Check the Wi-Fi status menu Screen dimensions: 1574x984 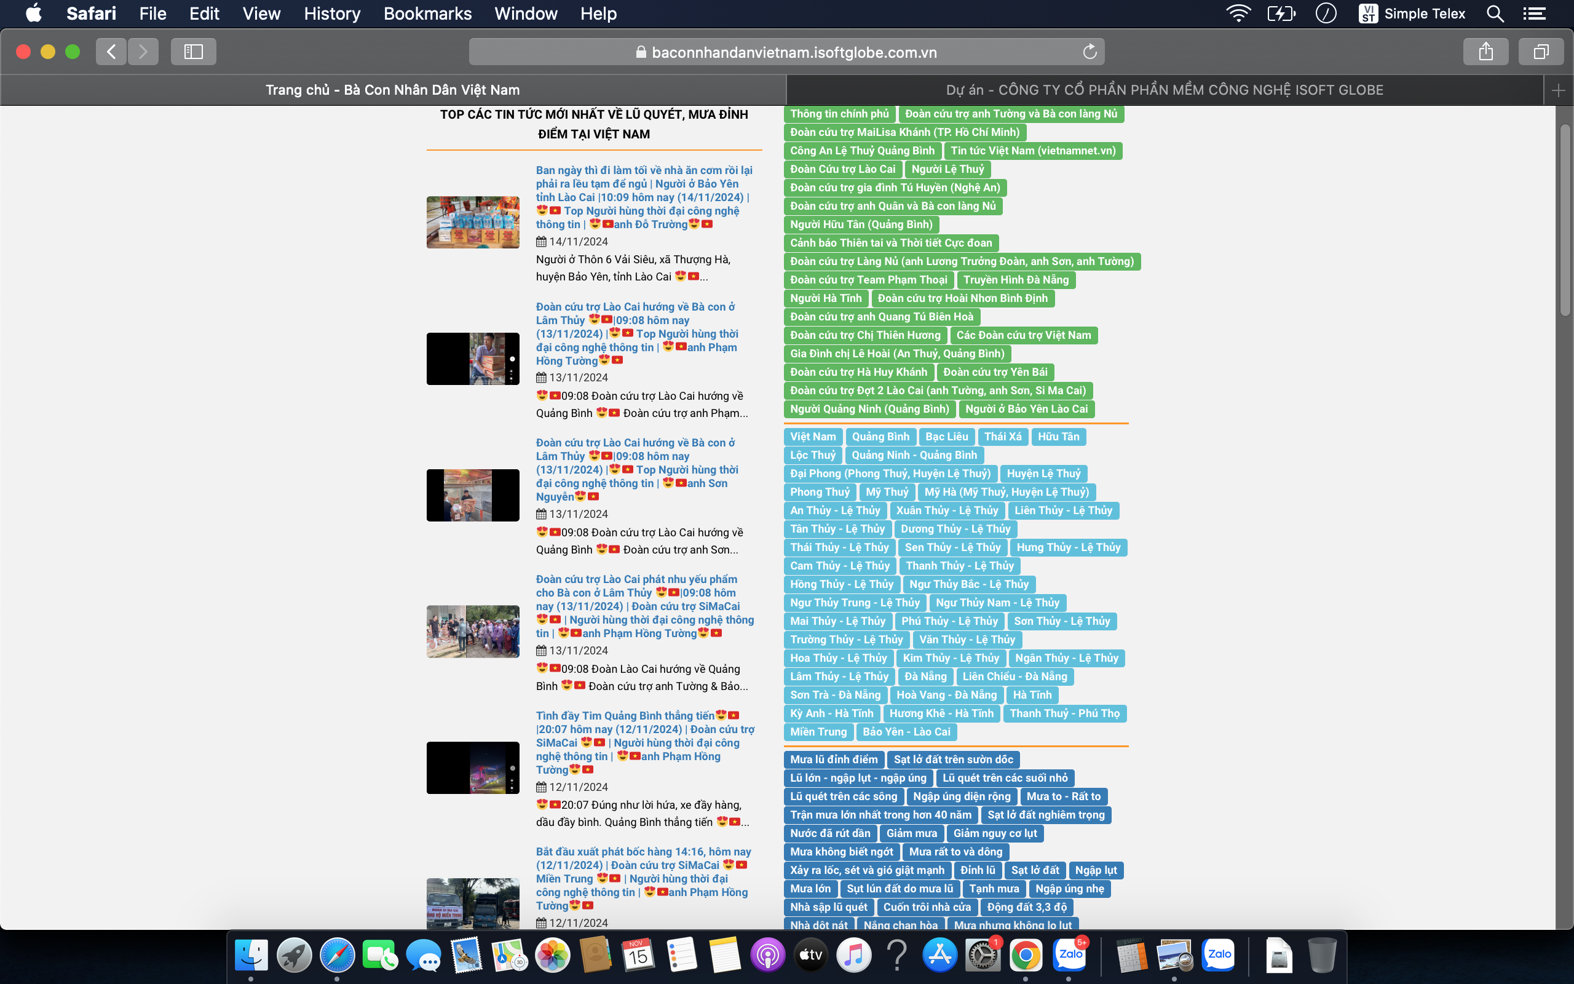(x=1238, y=14)
